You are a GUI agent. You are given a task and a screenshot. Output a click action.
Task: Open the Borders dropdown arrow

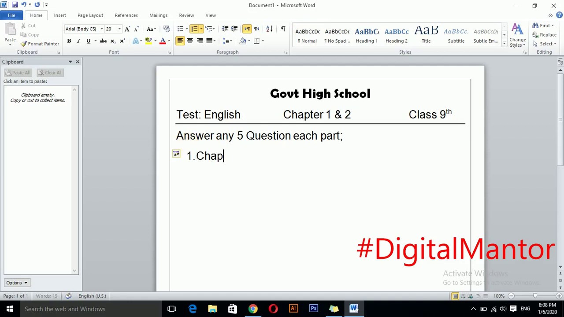[263, 41]
